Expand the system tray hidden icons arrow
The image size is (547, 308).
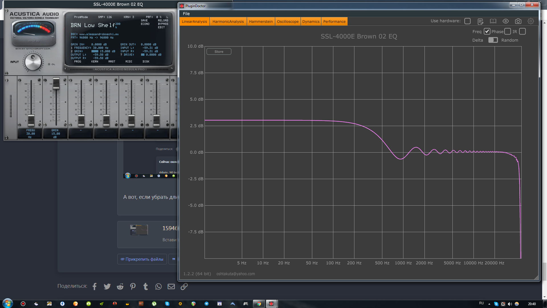(x=489, y=304)
